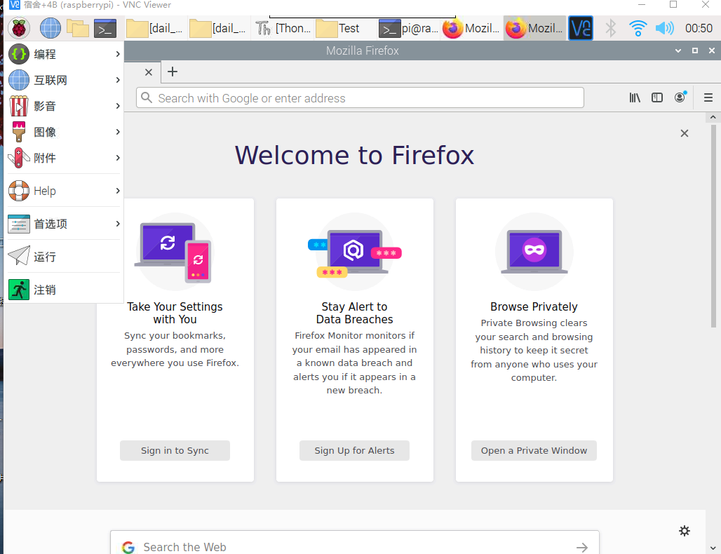
Task: Switch to the active Mozilla taskbar window
Action: [x=534, y=28]
